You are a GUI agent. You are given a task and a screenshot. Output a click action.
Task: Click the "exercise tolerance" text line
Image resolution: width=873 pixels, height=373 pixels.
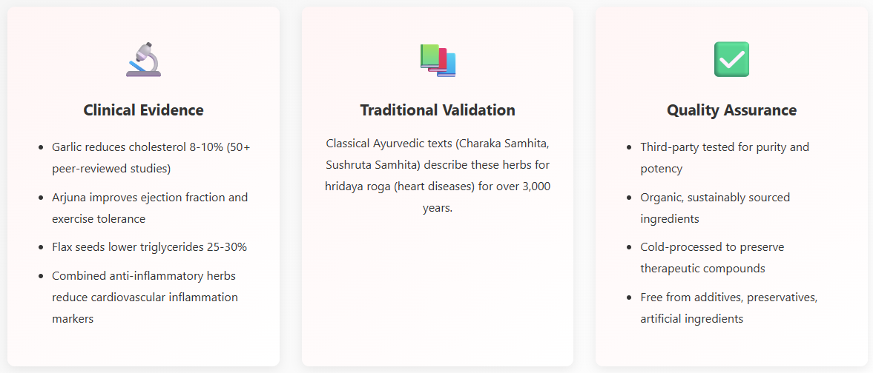(99, 219)
